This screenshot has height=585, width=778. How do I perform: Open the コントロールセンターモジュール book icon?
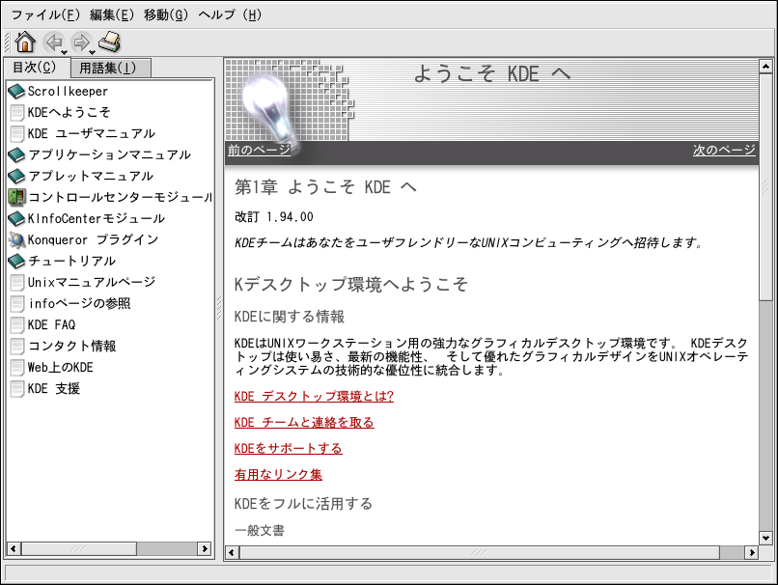point(16,197)
